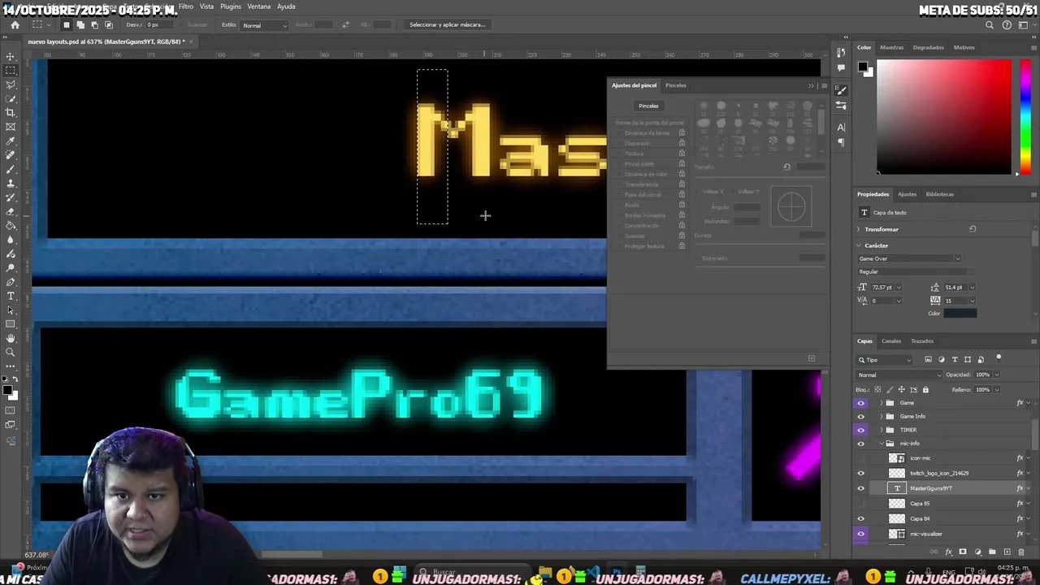
Task: Open the Ventana menu
Action: [x=258, y=6]
